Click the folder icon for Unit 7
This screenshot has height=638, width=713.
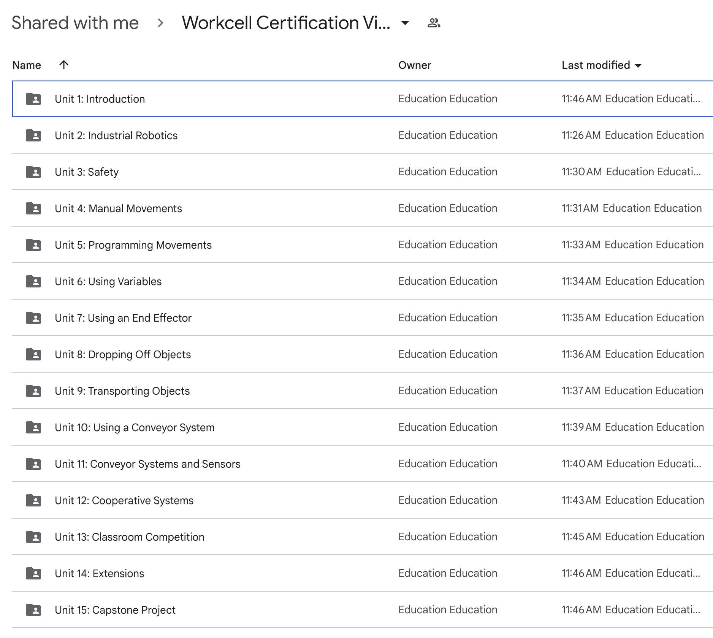pyautogui.click(x=33, y=317)
